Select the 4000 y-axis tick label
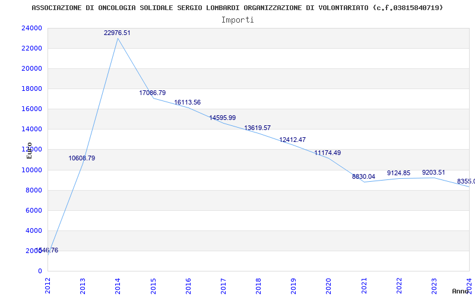475x297 pixels. pos(34,230)
